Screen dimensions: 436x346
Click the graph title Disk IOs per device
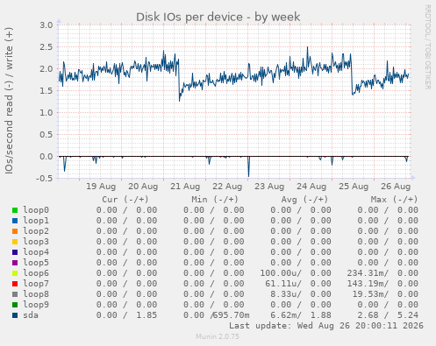point(218,17)
